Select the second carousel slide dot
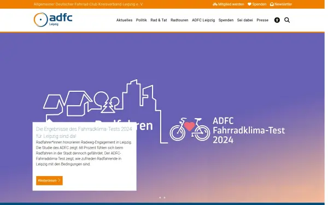 click(165, 197)
